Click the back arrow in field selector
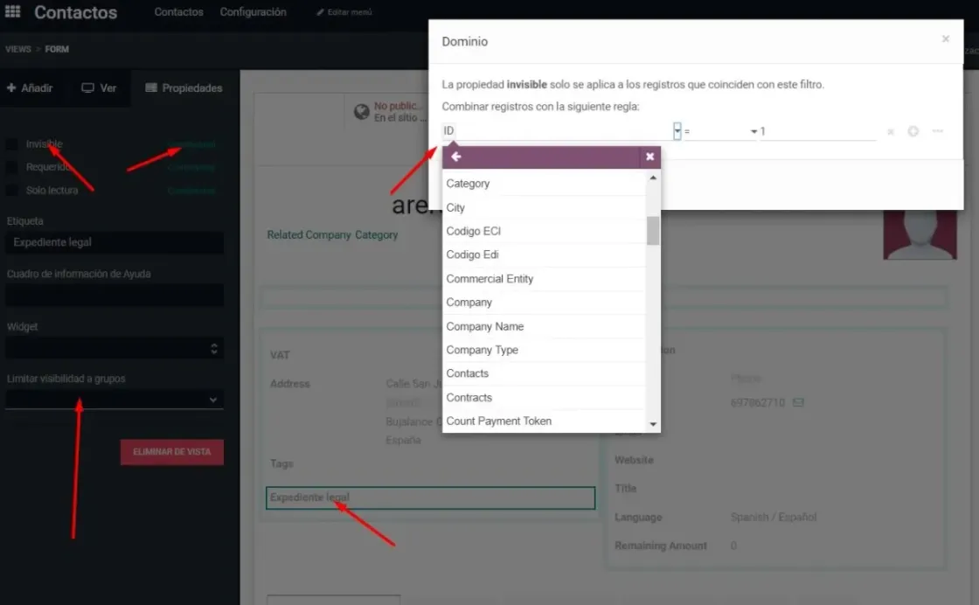 click(x=455, y=156)
